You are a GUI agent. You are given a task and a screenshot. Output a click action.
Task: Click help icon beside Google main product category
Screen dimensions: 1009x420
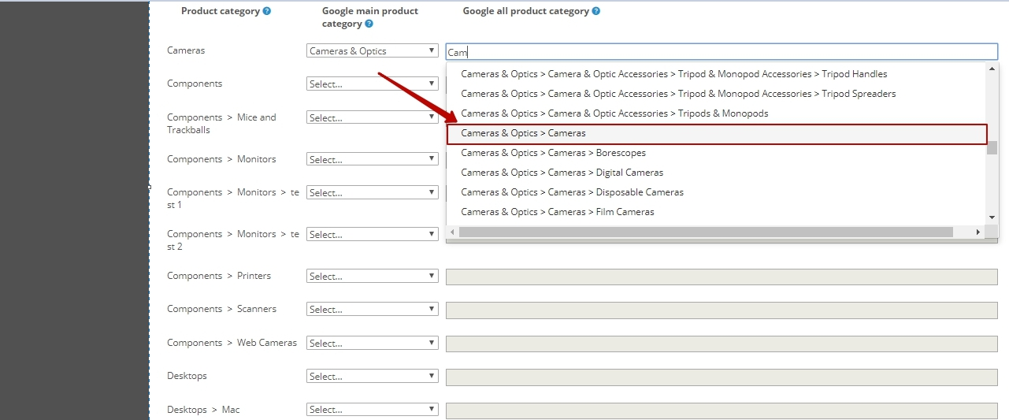pyautogui.click(x=369, y=24)
